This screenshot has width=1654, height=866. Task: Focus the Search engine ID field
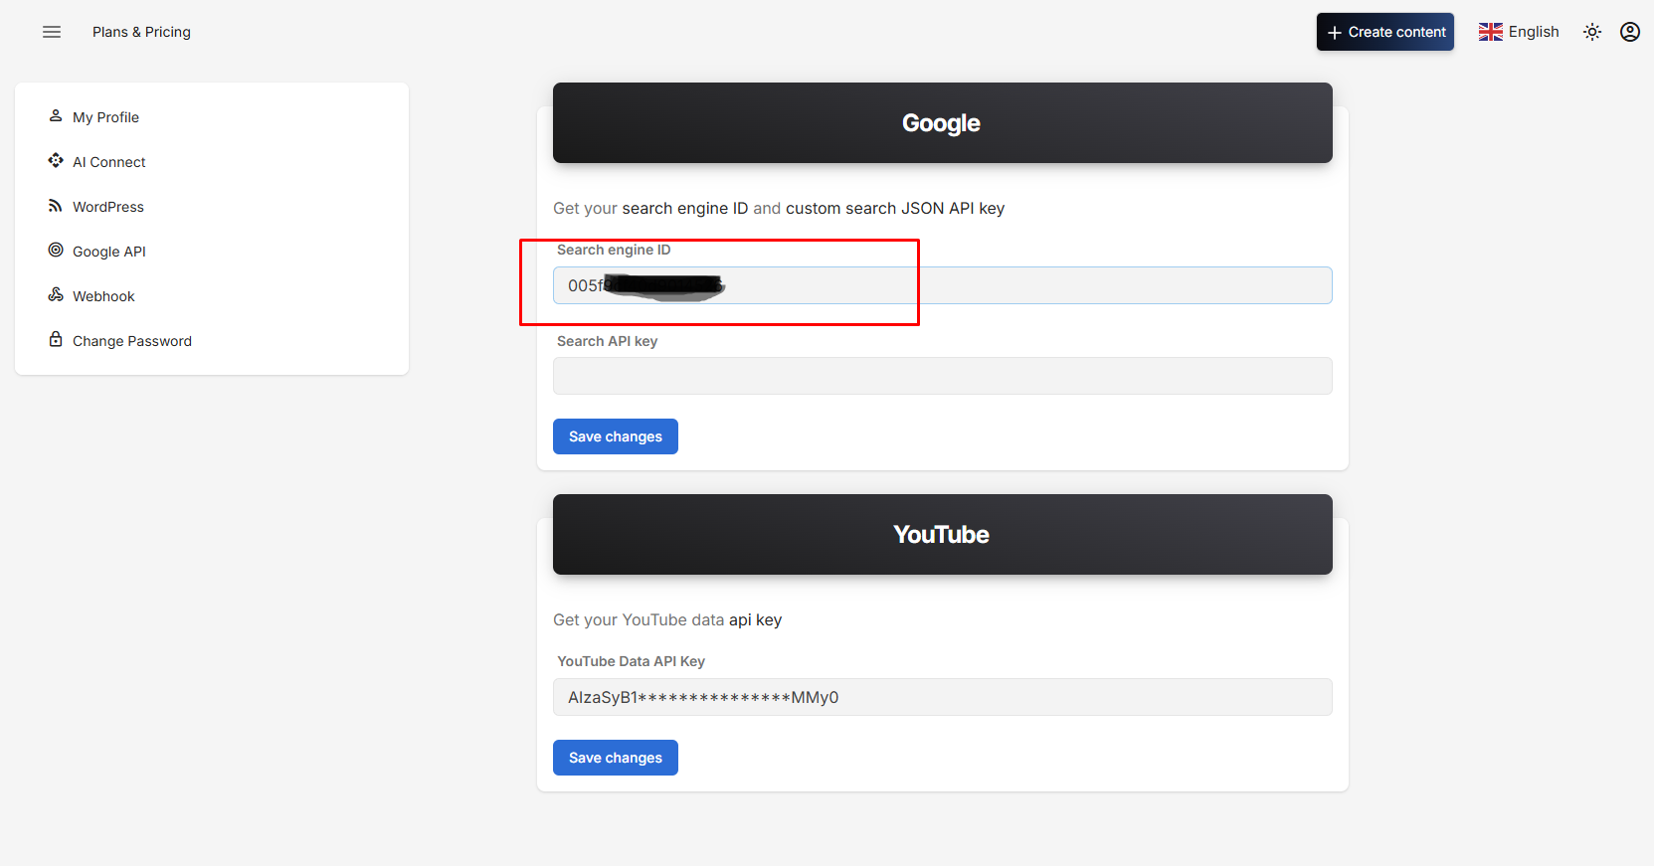point(943,285)
